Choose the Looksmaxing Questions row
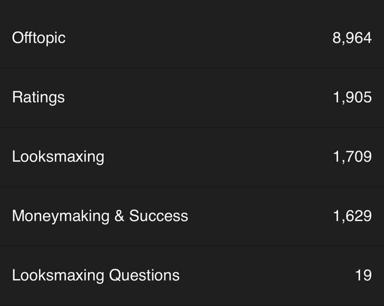 point(192,276)
